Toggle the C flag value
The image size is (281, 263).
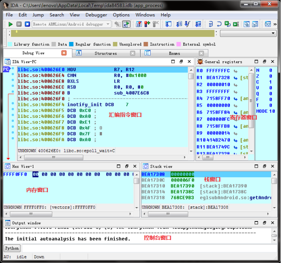click(271, 82)
